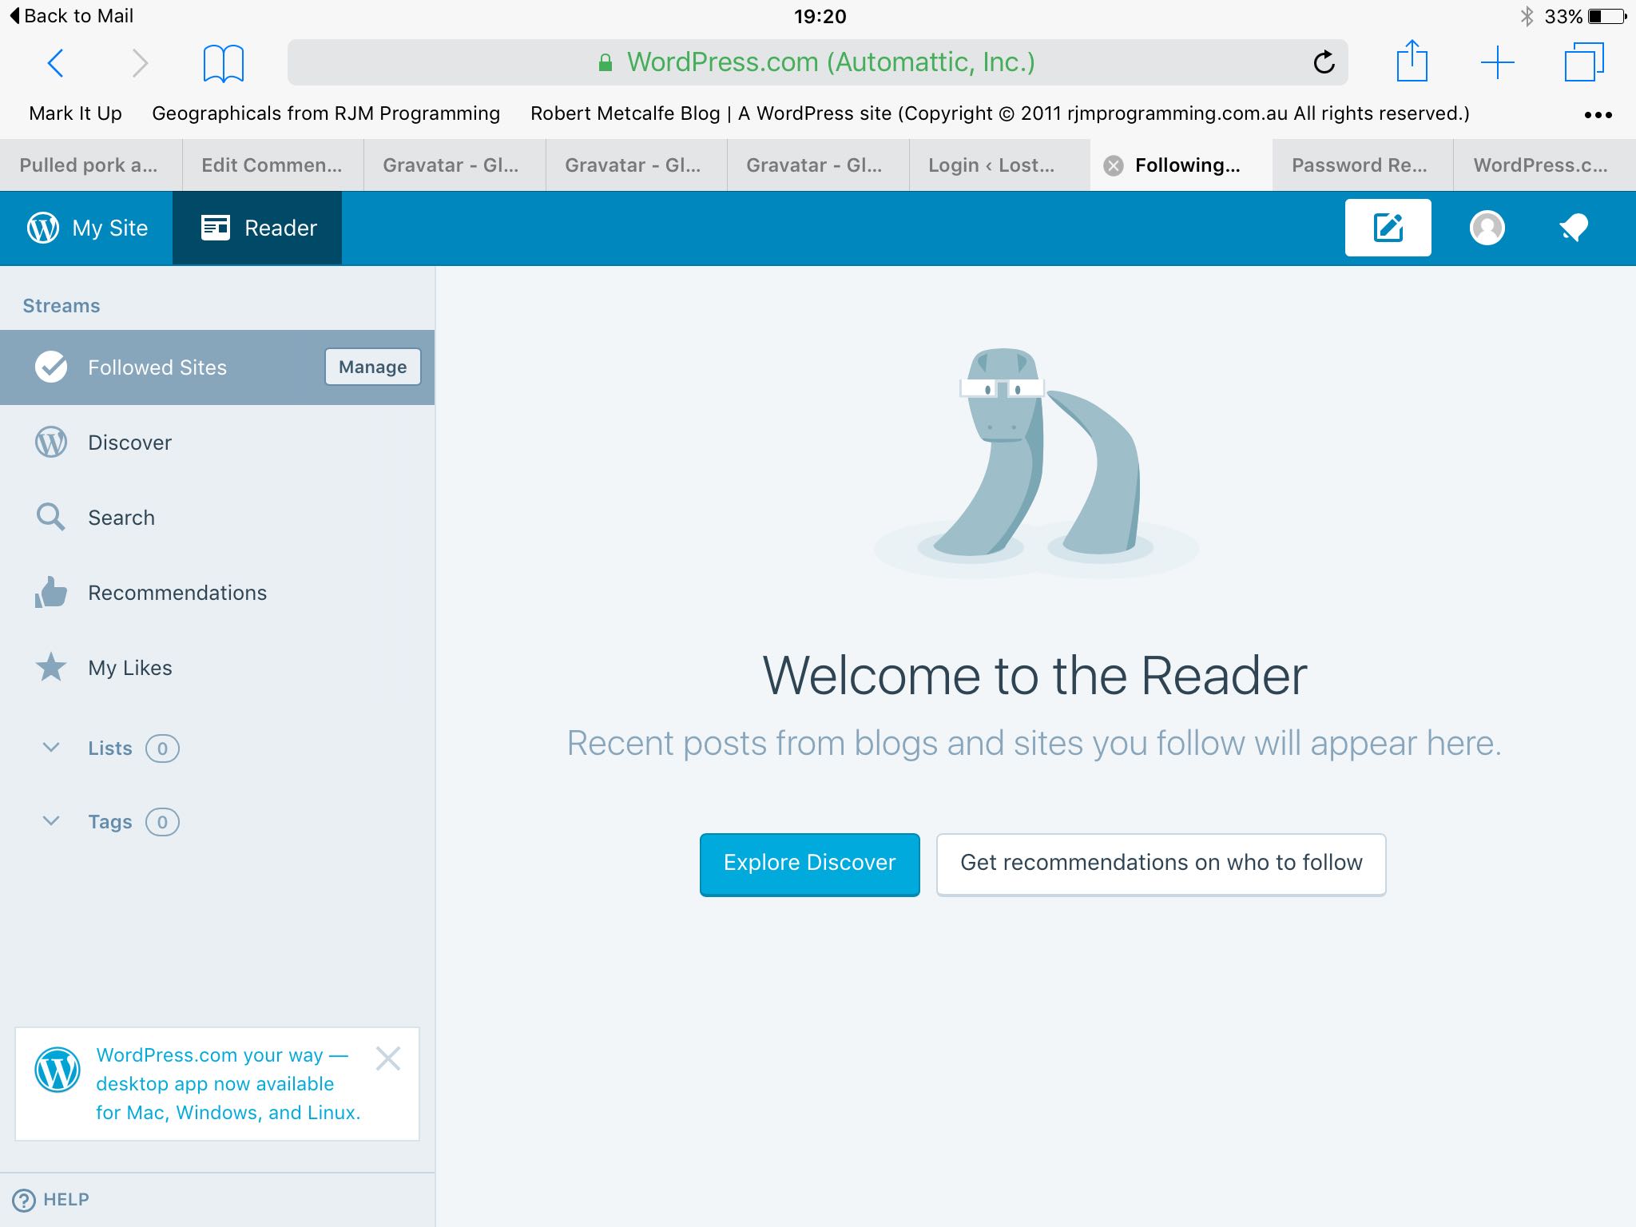Tap the battery indicator in status bar
This screenshot has width=1636, height=1227.
1606,16
